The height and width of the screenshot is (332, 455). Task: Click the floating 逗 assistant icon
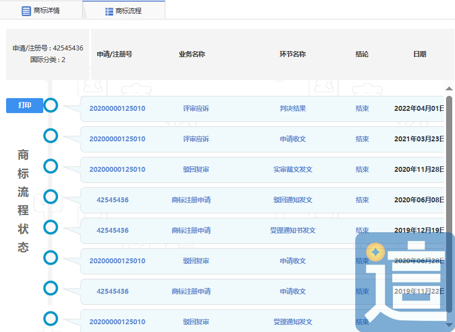pyautogui.click(x=405, y=282)
